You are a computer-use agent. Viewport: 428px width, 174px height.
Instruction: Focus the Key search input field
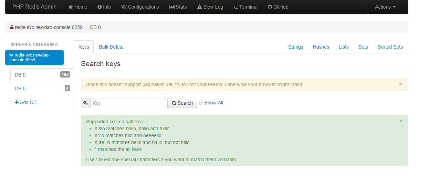click(x=128, y=103)
